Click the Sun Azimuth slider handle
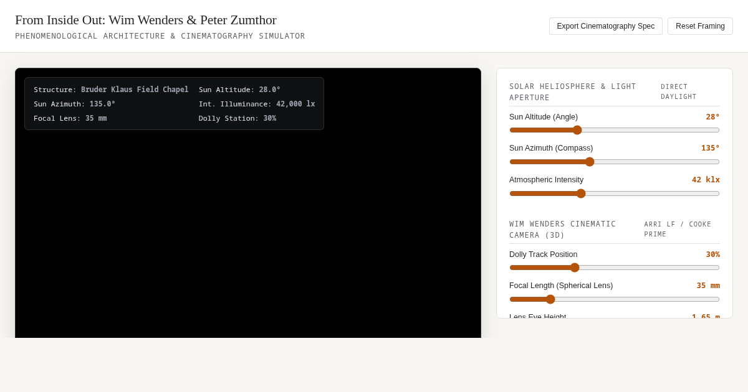The height and width of the screenshot is (392, 748). (x=590, y=162)
